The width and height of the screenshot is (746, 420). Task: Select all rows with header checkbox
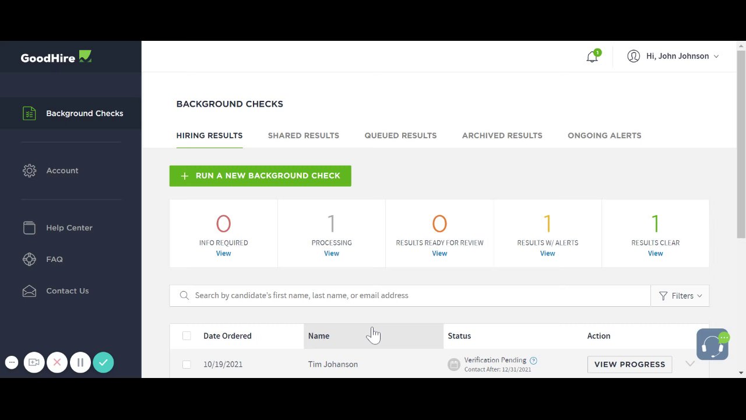coord(186,335)
